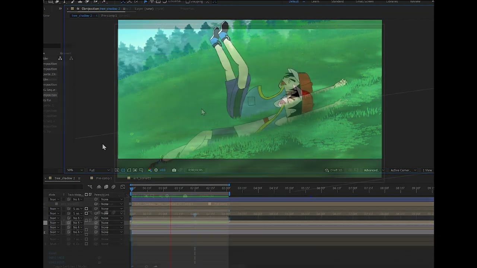477x268 pixels.
Task: Select the Default workspace
Action: pos(294,1)
